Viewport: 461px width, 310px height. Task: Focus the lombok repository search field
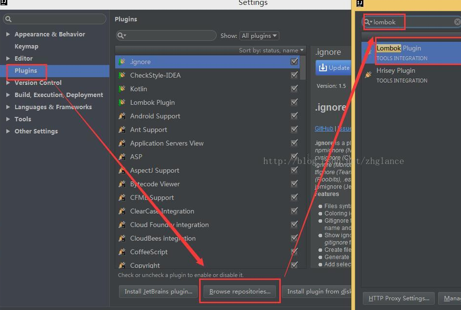[x=411, y=22]
